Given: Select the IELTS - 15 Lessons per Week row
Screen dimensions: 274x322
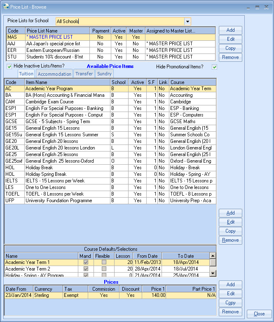Looking at the screenshot, I should pyautogui.click(x=67, y=181).
